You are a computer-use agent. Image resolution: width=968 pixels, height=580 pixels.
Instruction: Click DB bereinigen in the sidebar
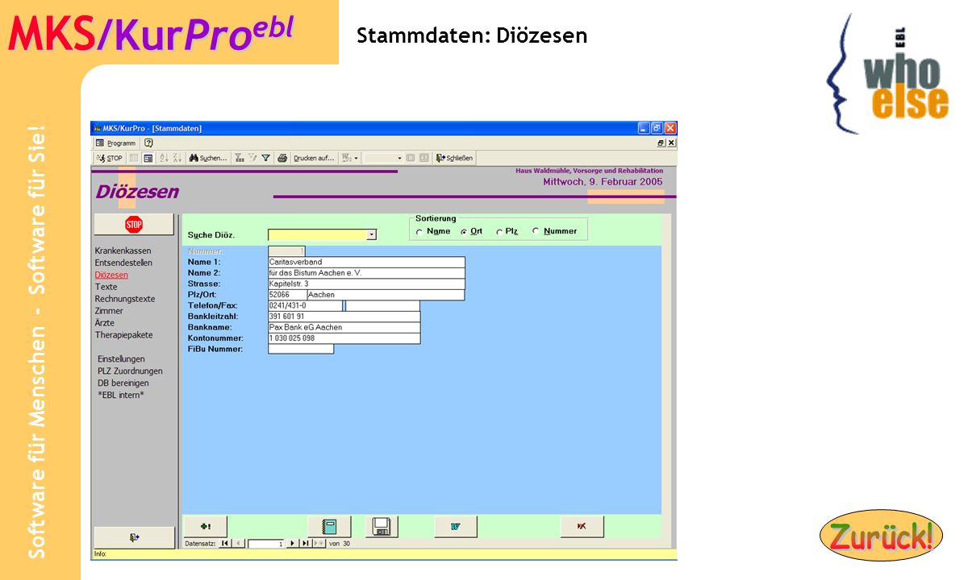[x=123, y=383]
